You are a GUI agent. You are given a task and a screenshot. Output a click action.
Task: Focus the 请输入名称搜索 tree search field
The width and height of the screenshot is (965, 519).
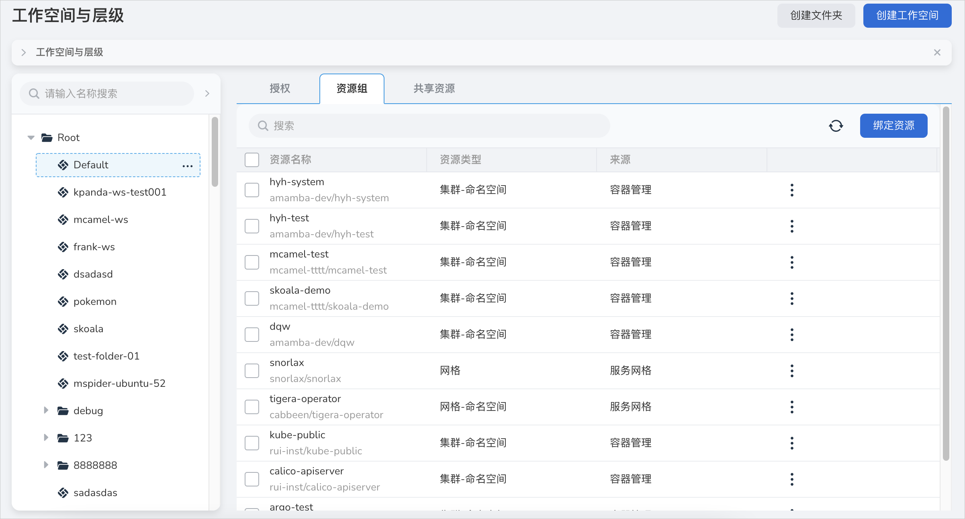click(107, 94)
